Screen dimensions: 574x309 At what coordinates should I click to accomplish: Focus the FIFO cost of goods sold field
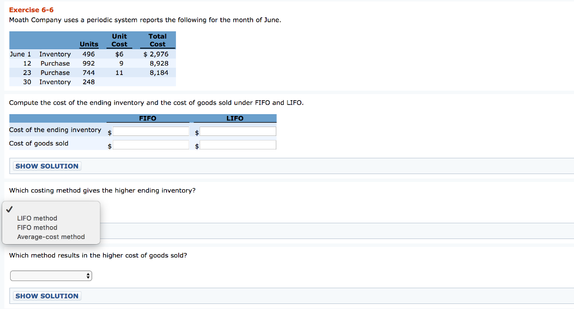(x=151, y=145)
